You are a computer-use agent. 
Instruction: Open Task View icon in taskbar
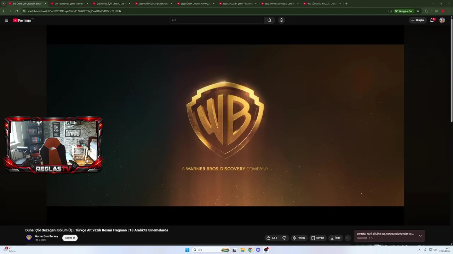tap(234, 250)
